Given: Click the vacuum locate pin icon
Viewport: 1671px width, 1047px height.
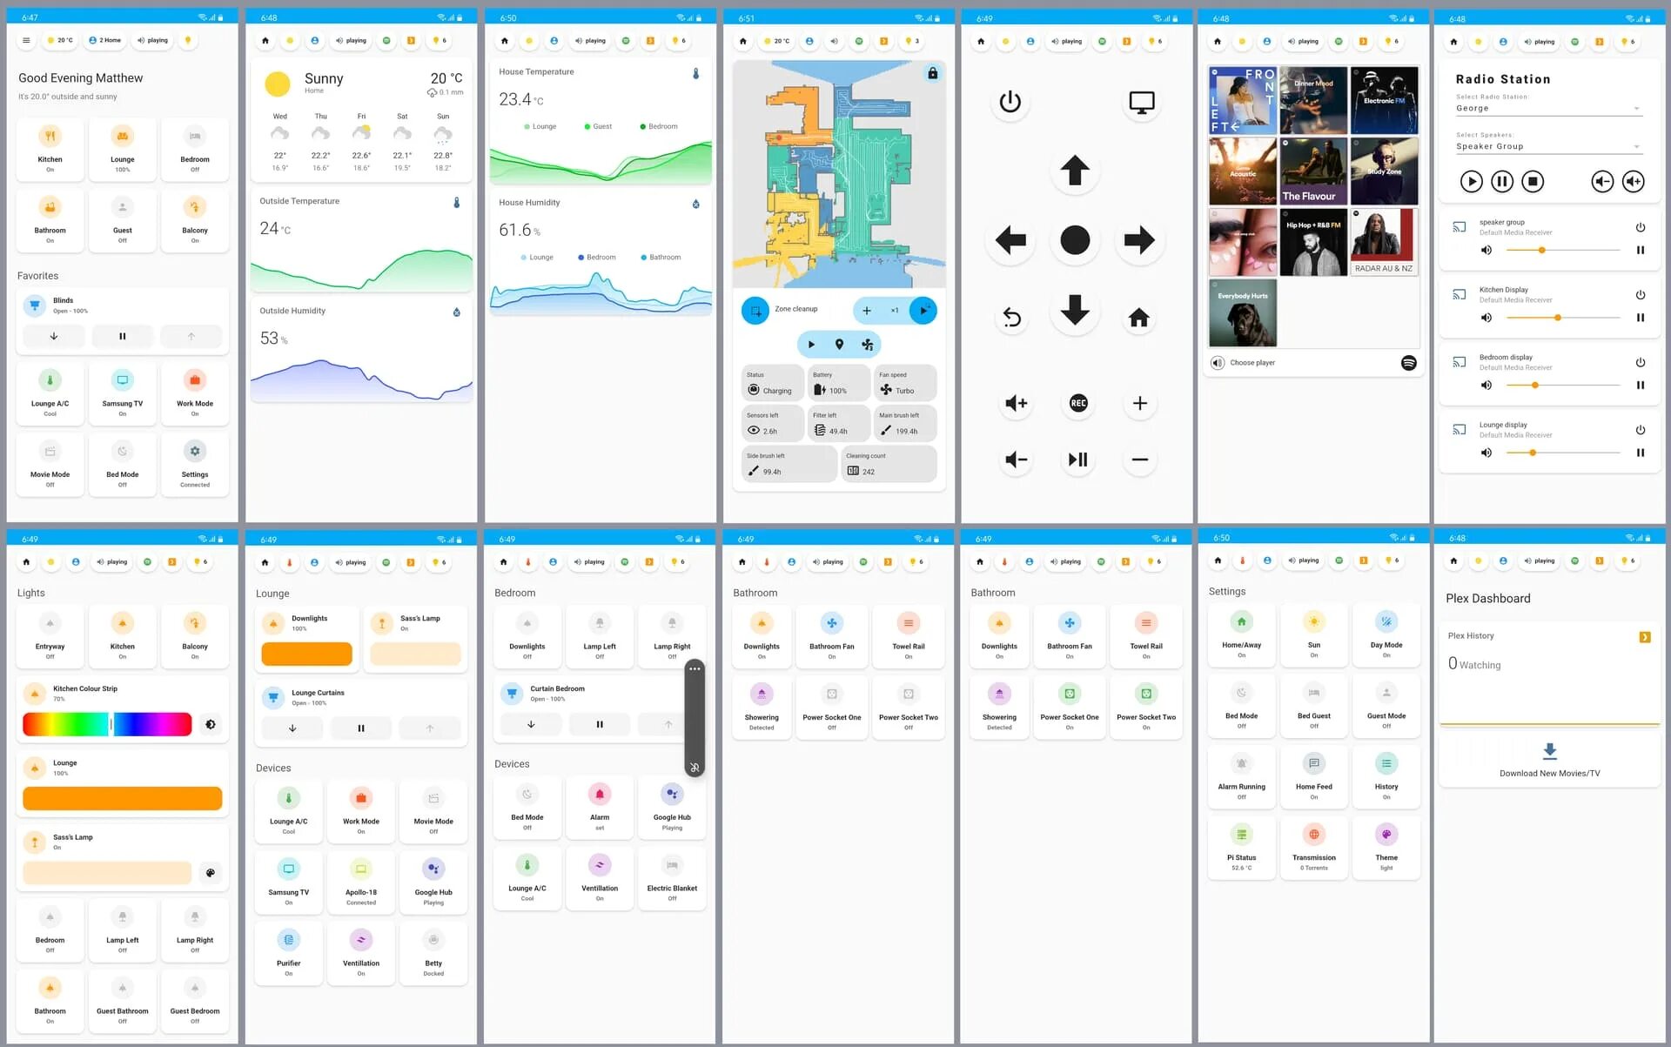Looking at the screenshot, I should coord(839,345).
